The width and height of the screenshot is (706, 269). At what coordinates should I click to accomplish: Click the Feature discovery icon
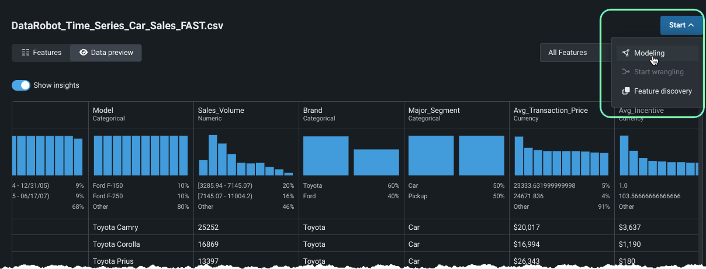point(626,91)
